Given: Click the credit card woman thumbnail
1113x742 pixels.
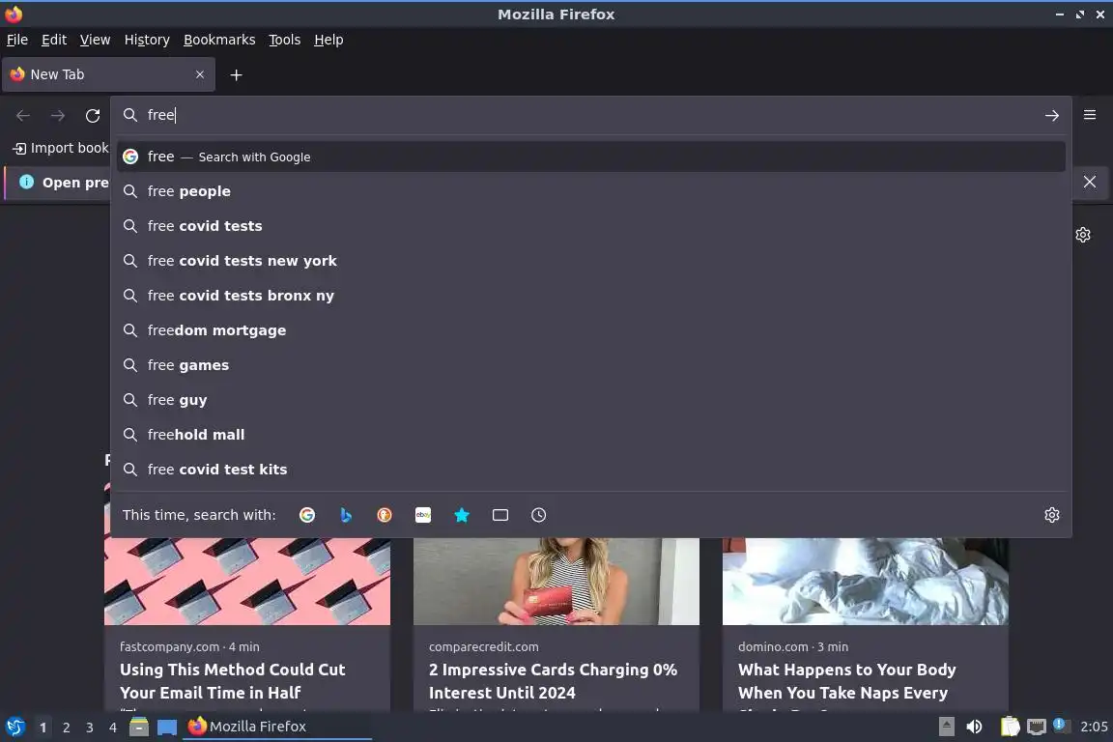Looking at the screenshot, I should pyautogui.click(x=556, y=582).
